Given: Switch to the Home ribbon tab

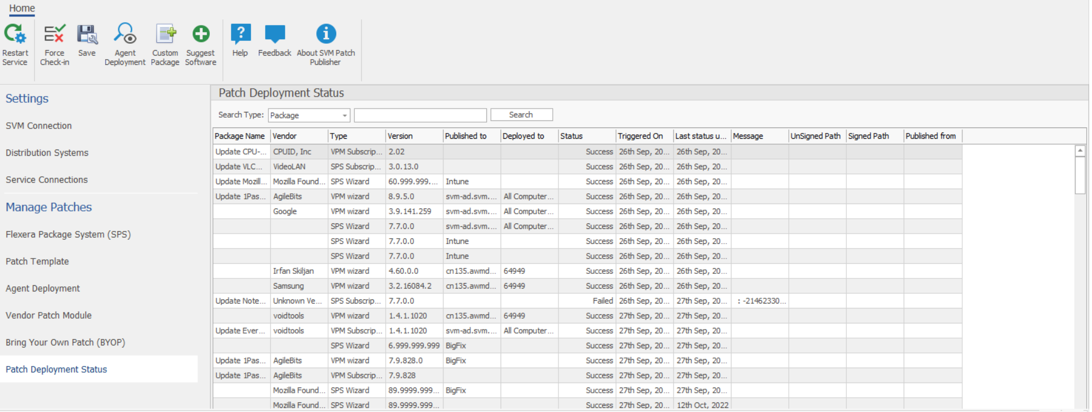Looking at the screenshot, I should pyautogui.click(x=22, y=9).
